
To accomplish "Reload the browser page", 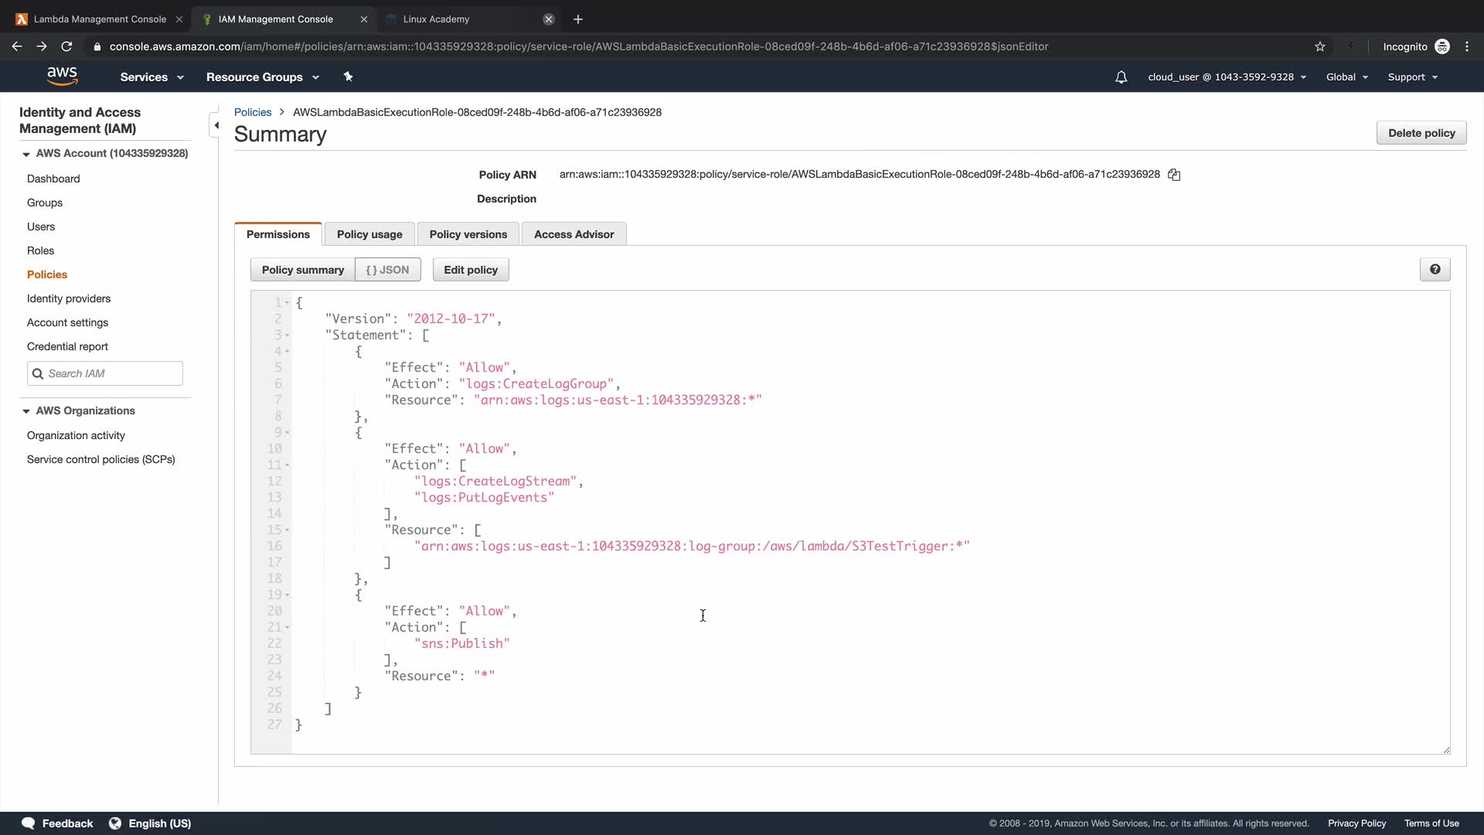I will pos(66,46).
